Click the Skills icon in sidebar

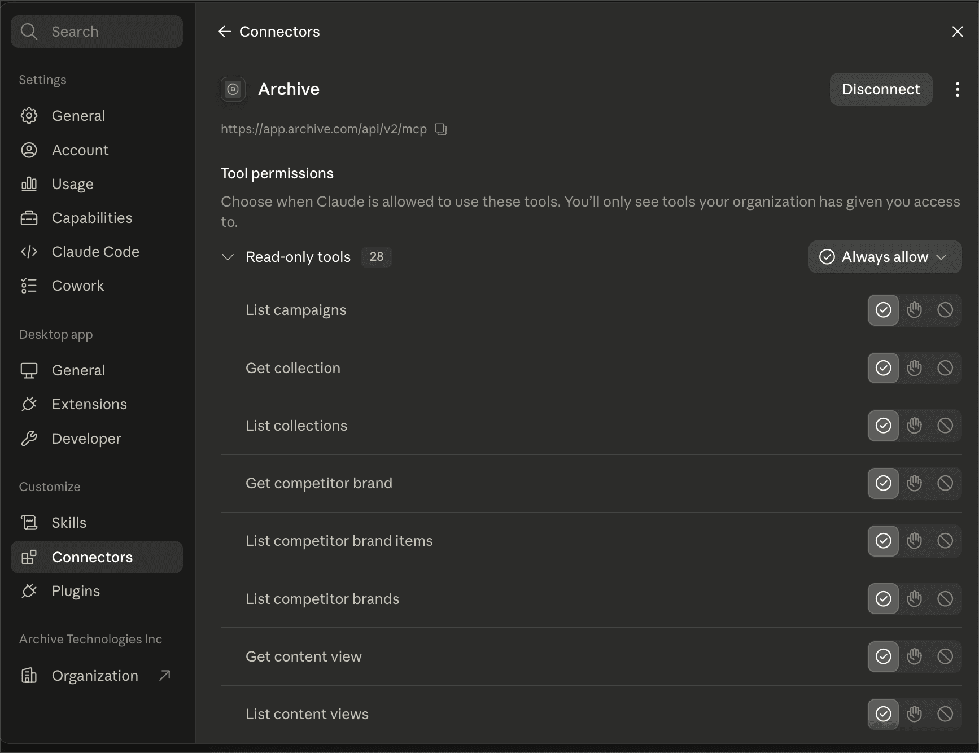(x=29, y=523)
